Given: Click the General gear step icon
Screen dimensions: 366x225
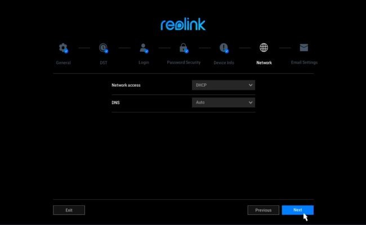Looking at the screenshot, I should (x=63, y=48).
